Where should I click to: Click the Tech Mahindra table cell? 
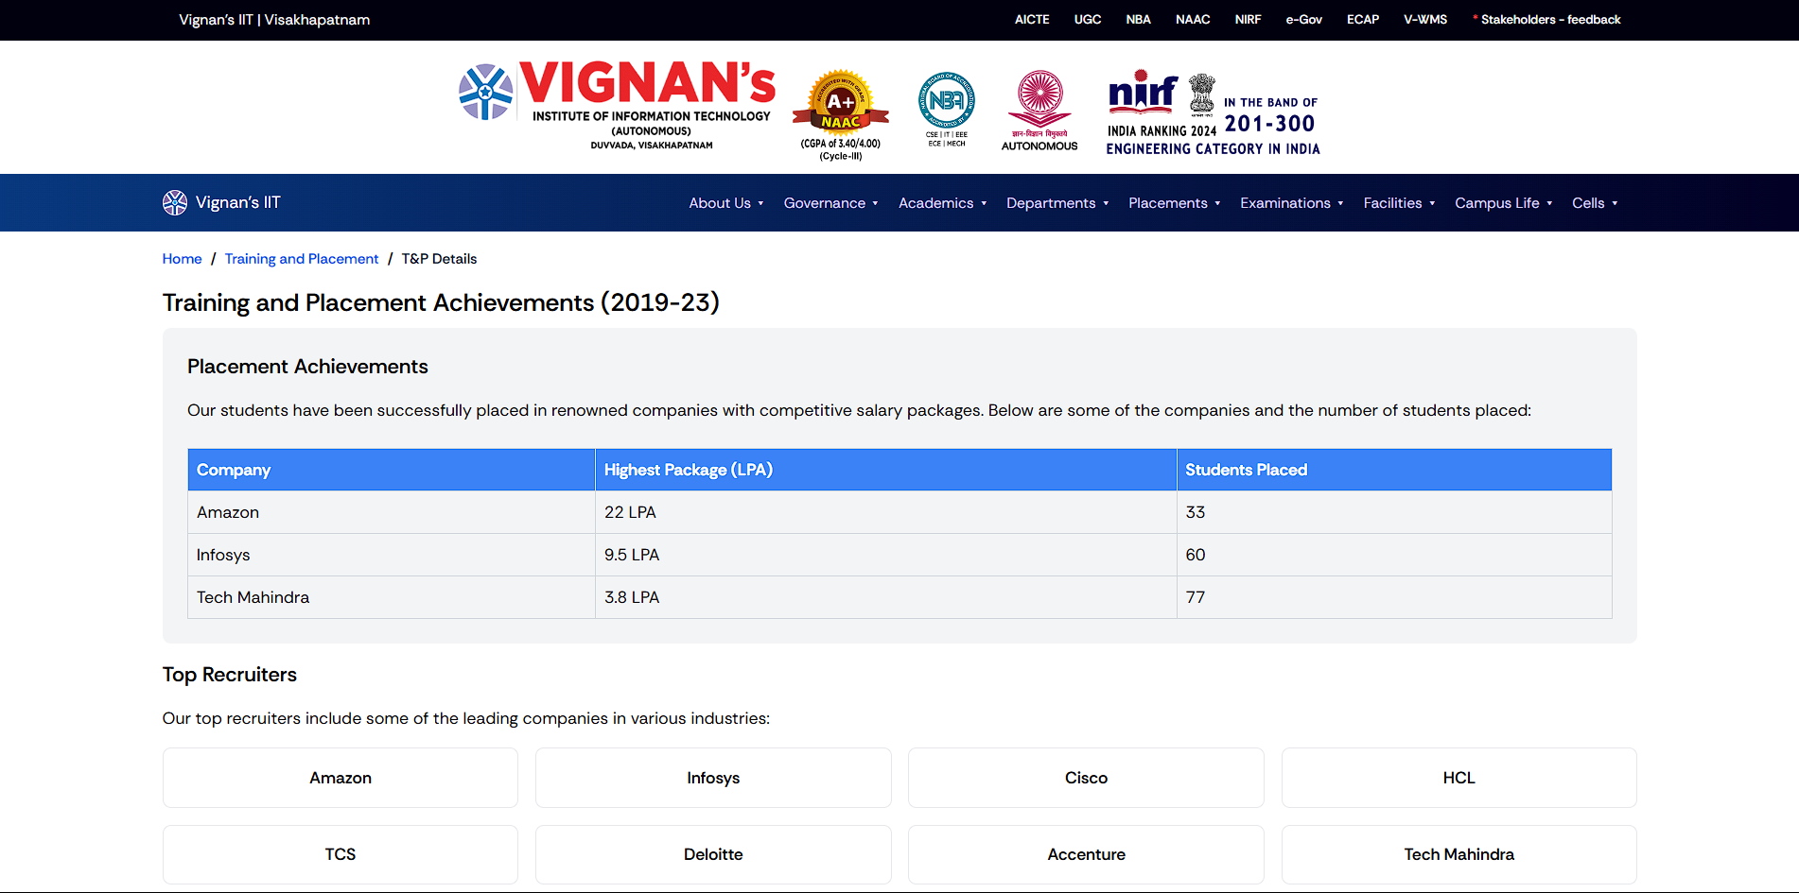tap(392, 597)
